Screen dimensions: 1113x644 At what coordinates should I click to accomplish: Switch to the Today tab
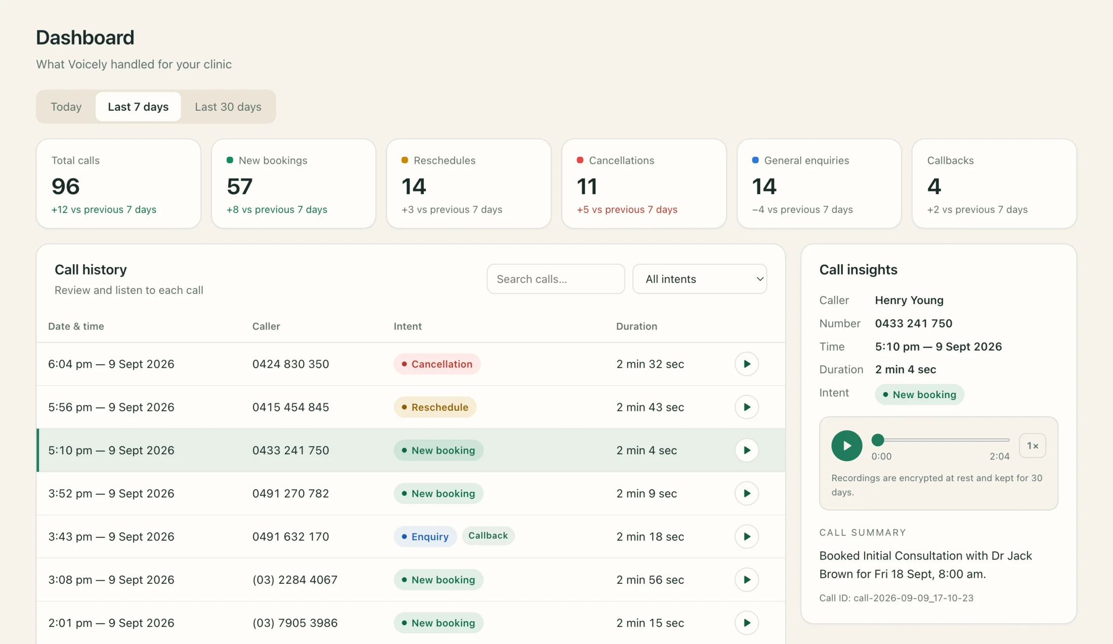(66, 107)
